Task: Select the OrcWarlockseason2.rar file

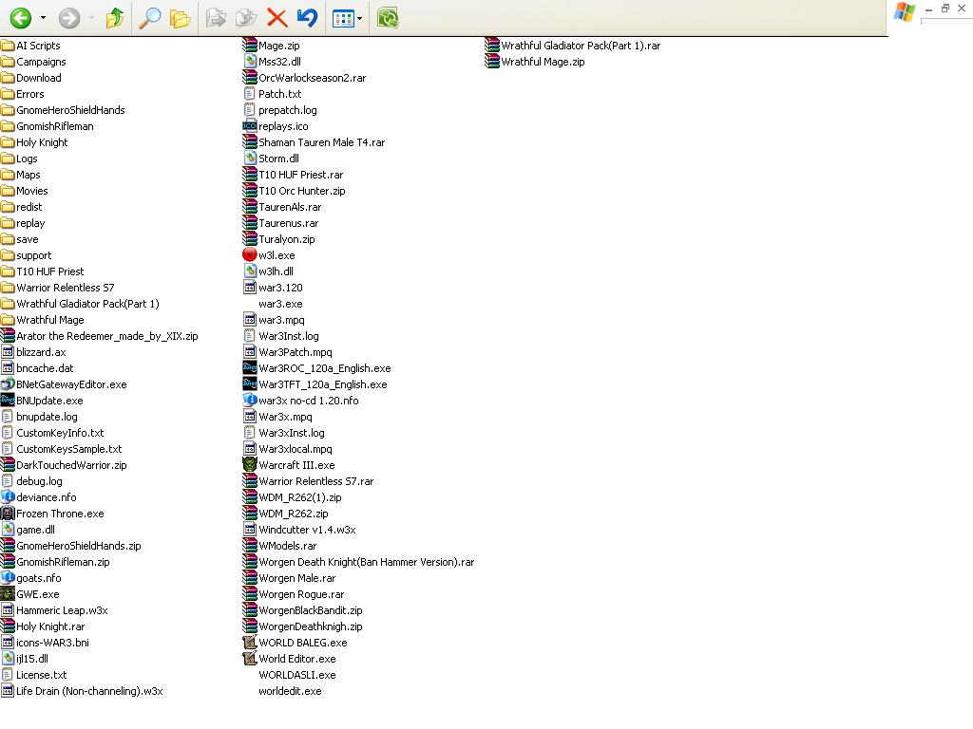Action: coord(305,78)
